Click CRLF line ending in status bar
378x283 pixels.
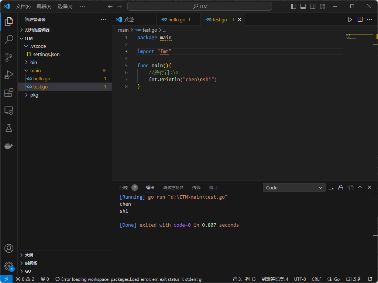(x=316, y=279)
